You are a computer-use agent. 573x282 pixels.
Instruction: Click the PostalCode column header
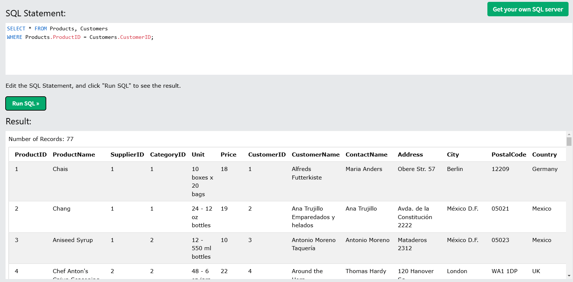[509, 155]
